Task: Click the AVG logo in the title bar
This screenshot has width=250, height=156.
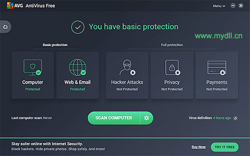Action: pos(10,5)
